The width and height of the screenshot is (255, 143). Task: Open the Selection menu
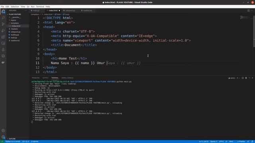coord(15,7)
